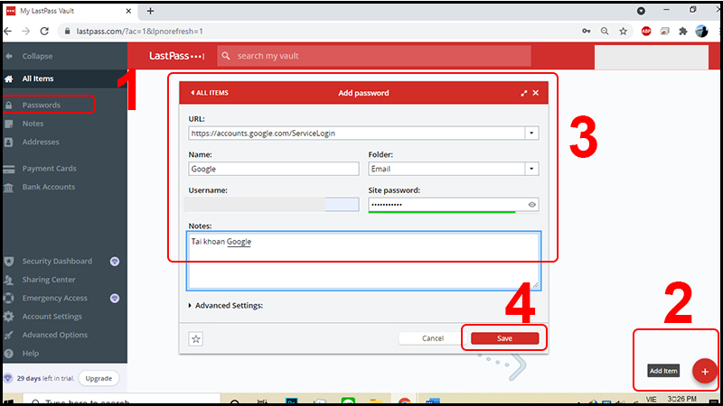Click the saved password key icon
Screen dimensions: 723x406
(x=586, y=32)
